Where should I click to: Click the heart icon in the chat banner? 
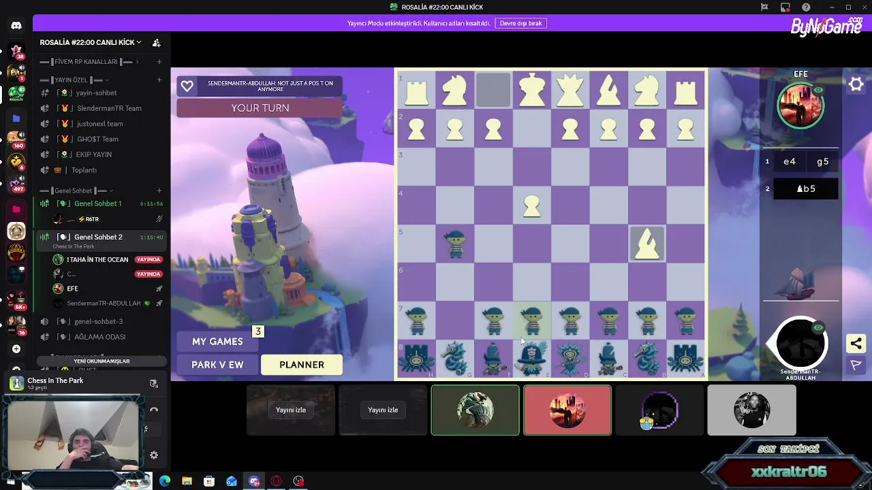pos(187,86)
